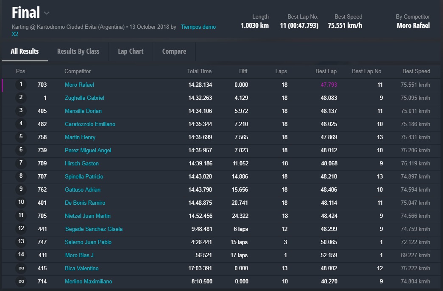Click the Total Time column header
Image resolution: width=443 pixels, height=291 pixels.
point(199,71)
